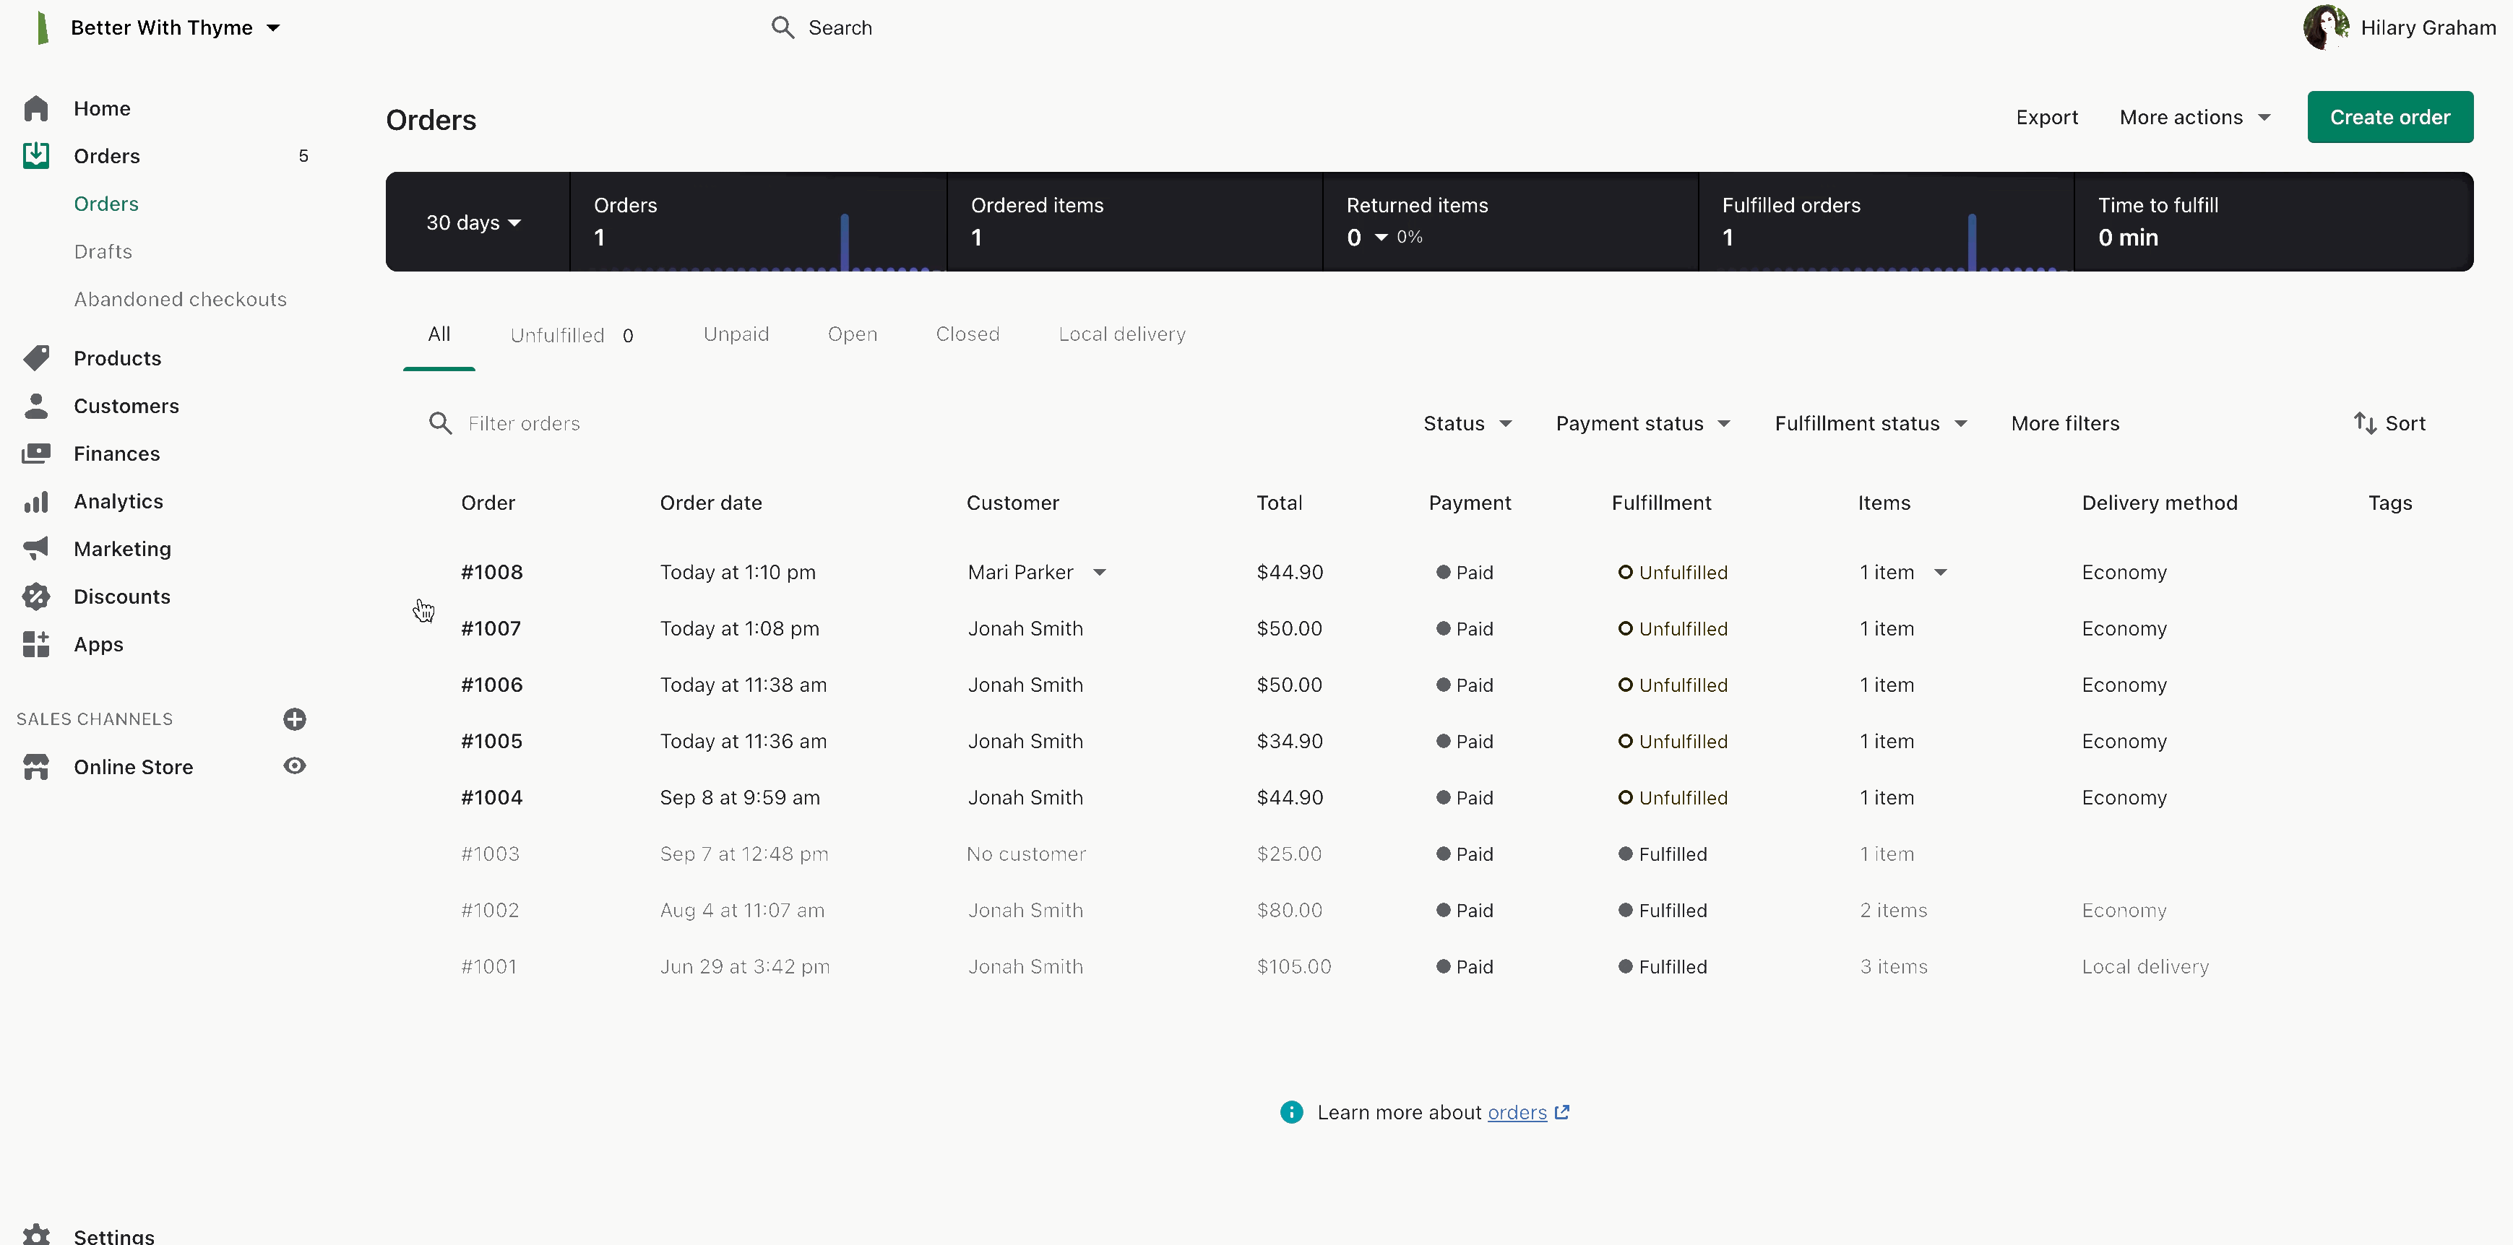
Task: Switch to the Unfulfilled tab
Action: tap(557, 334)
